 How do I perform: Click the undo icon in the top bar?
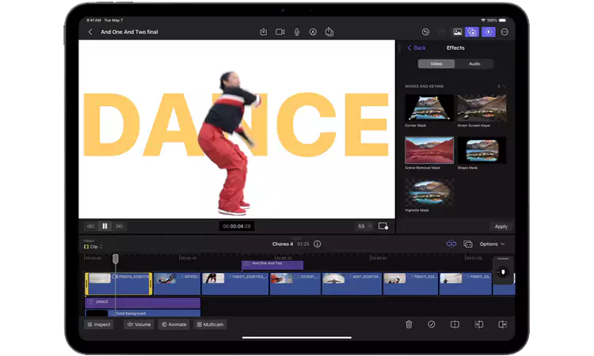click(425, 32)
